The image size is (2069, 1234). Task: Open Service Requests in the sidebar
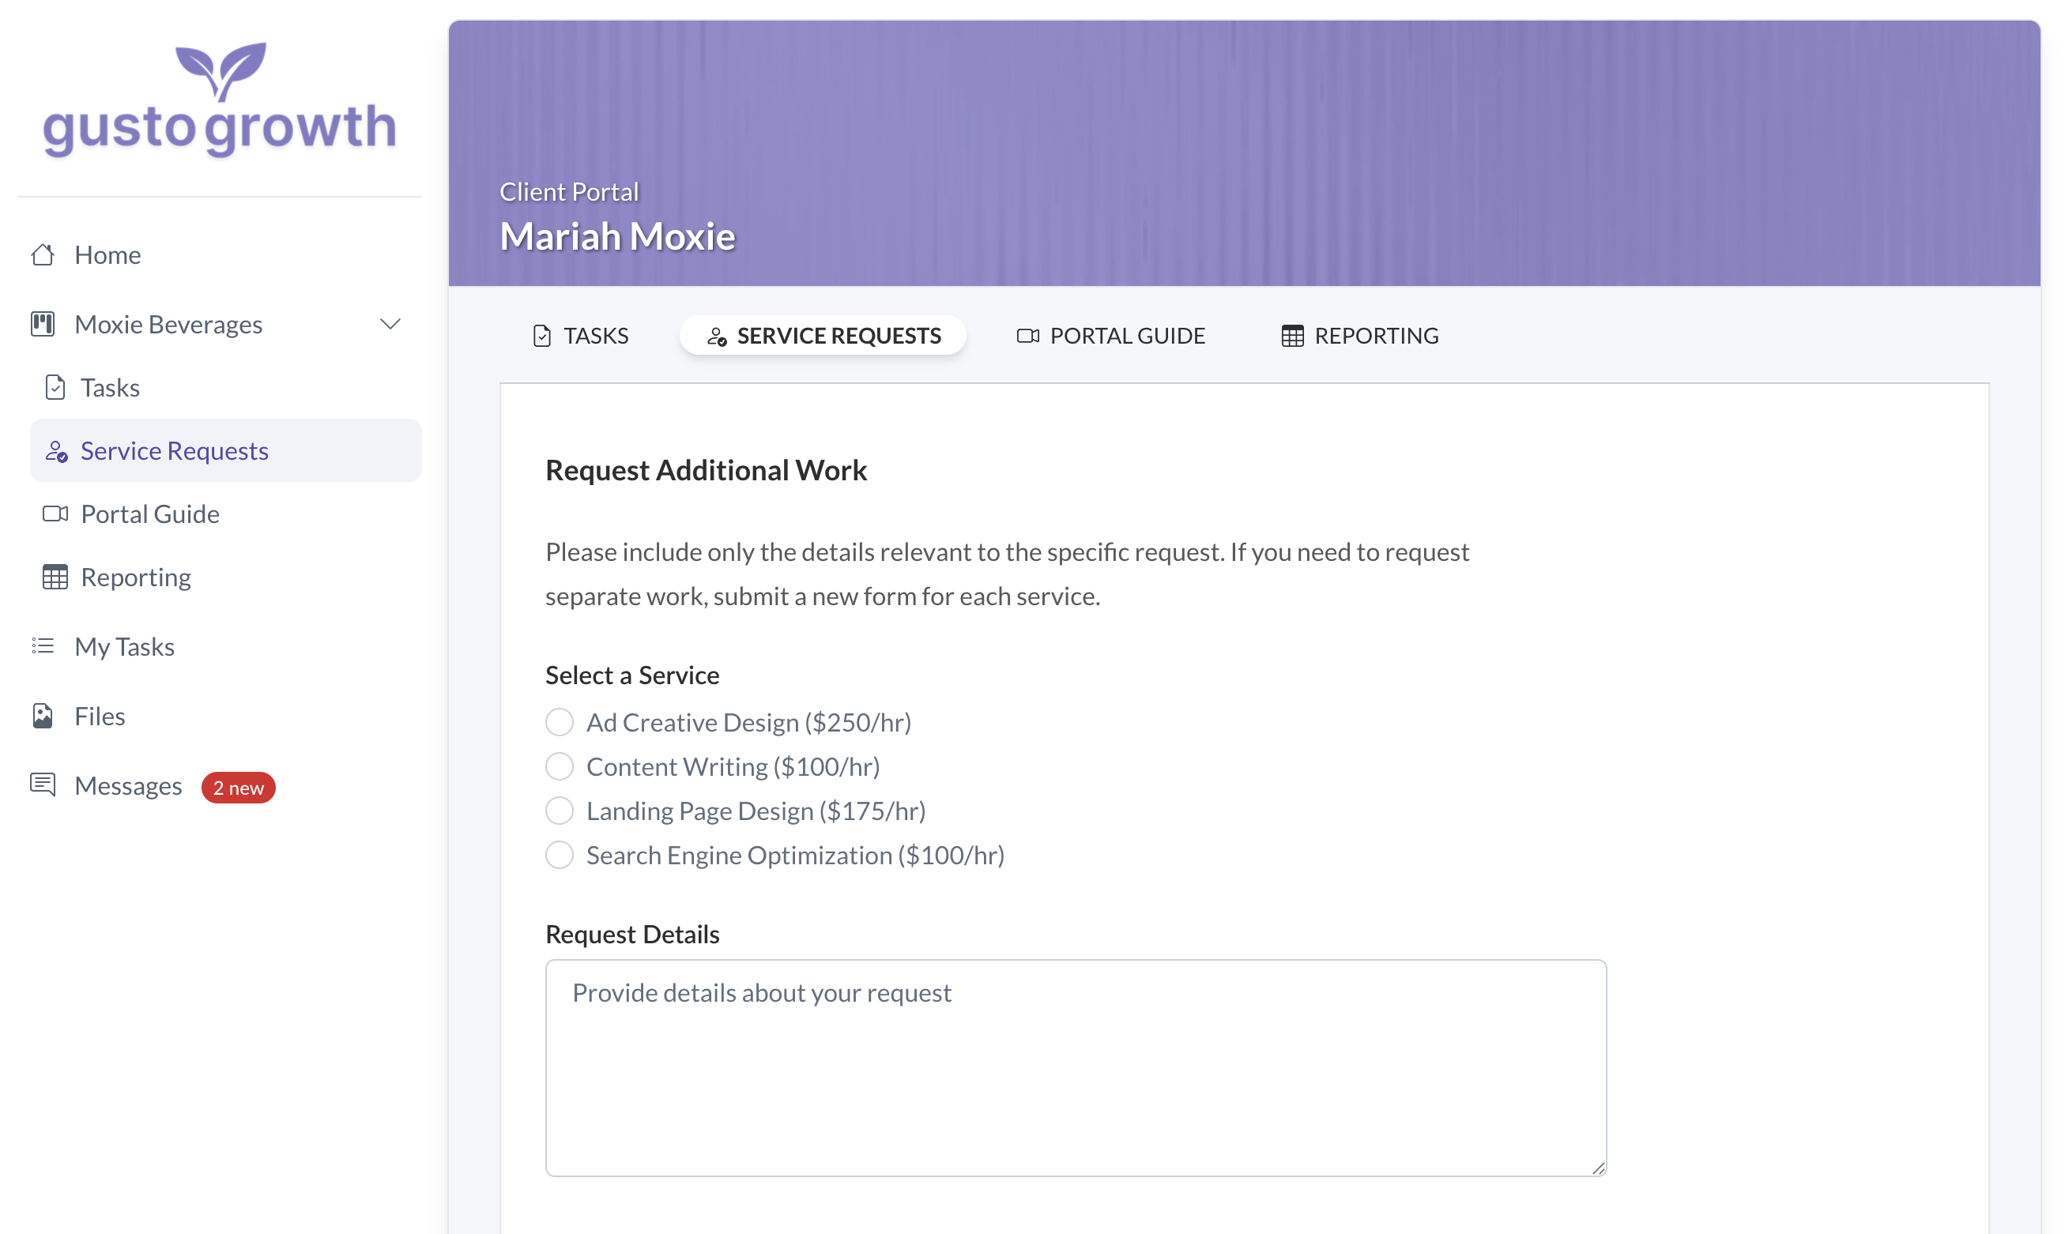[x=175, y=450]
